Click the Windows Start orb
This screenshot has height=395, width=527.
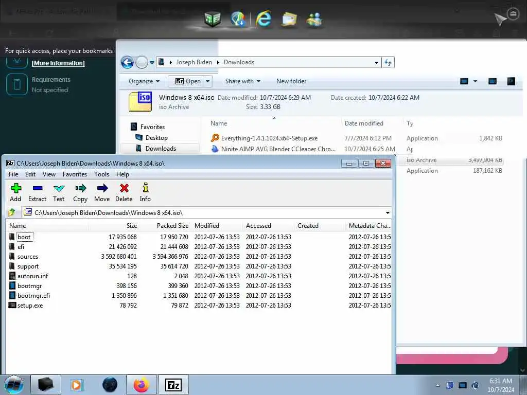pyautogui.click(x=14, y=385)
